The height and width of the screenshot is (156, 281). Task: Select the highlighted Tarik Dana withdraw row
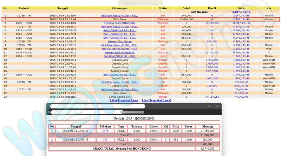119,19
